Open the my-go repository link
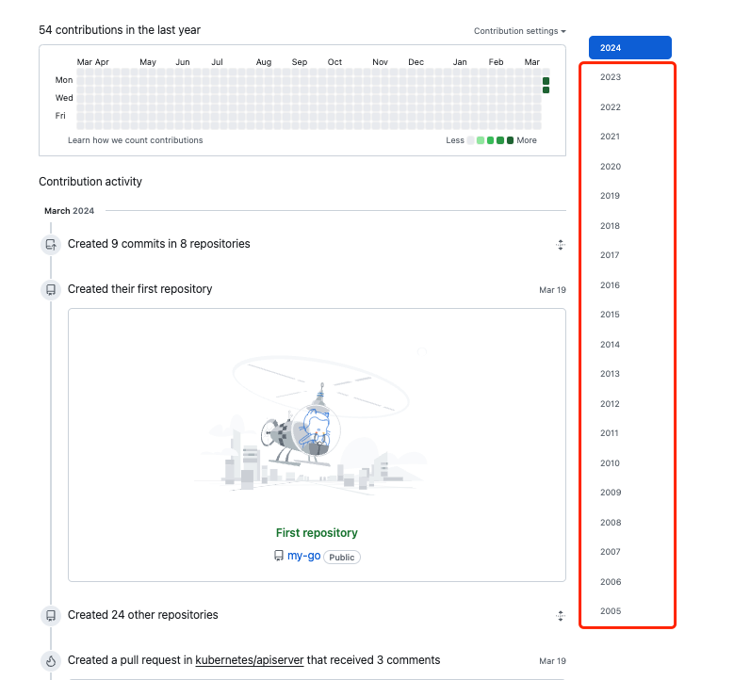This screenshot has width=750, height=680. 303,557
